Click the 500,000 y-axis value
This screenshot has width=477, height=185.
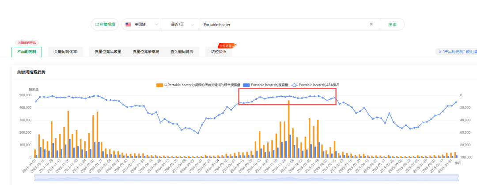tap(25, 95)
